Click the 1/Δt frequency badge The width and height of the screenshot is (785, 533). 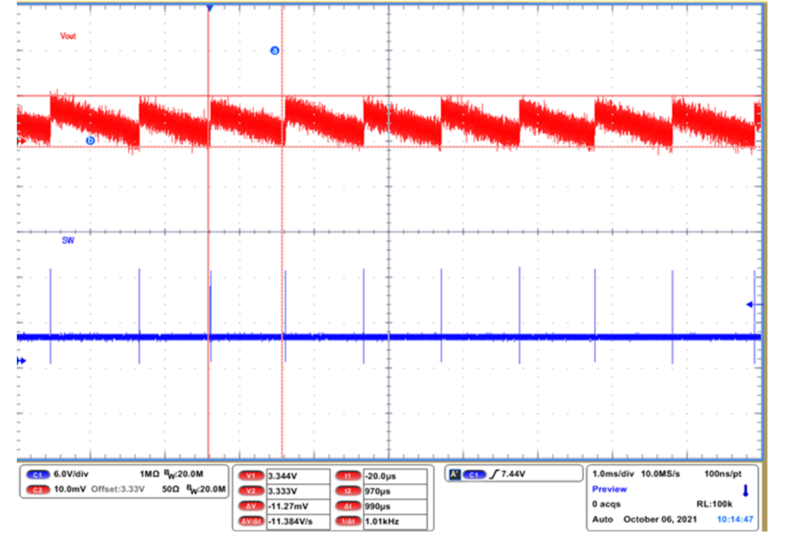(349, 522)
